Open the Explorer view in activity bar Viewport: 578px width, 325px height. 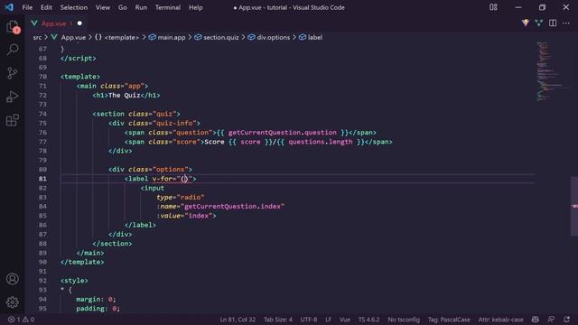[x=13, y=26]
